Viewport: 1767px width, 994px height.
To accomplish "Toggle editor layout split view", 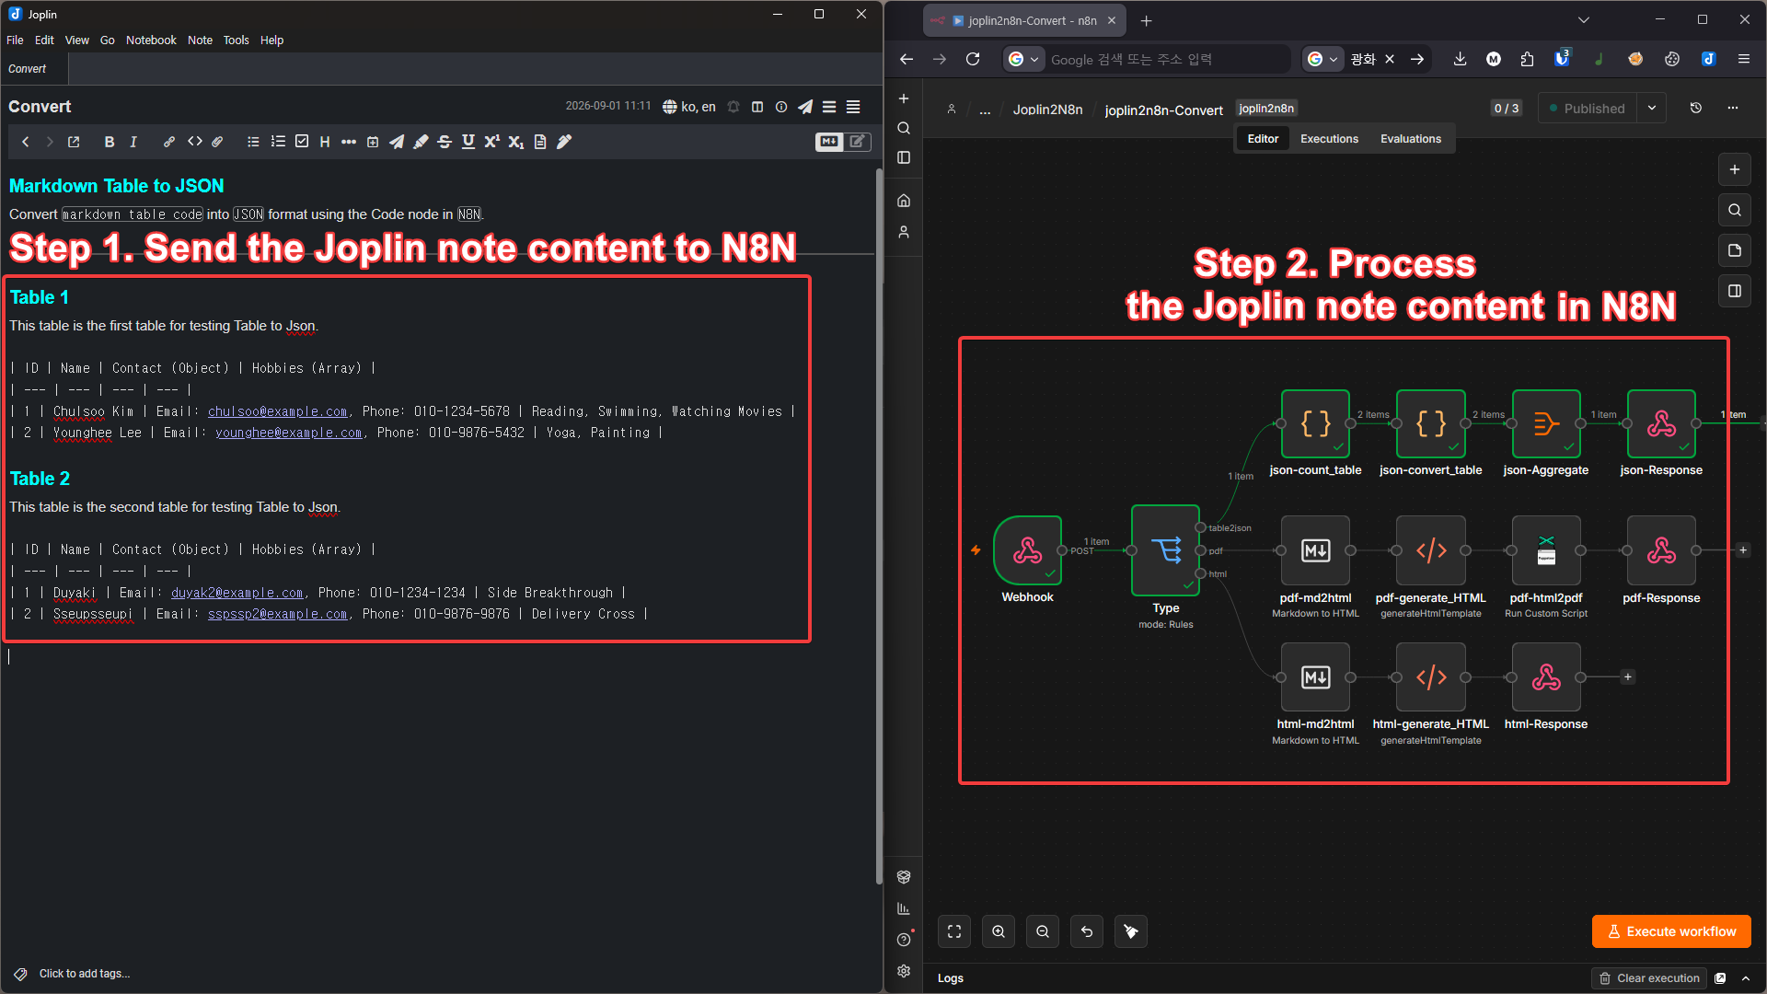I will pyautogui.click(x=757, y=107).
